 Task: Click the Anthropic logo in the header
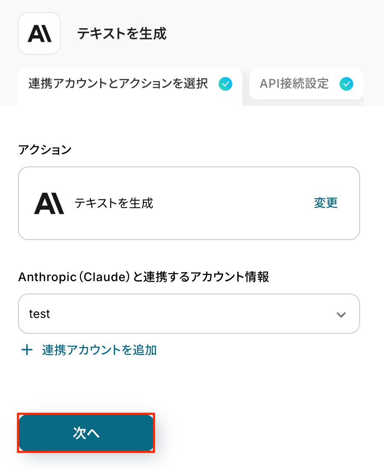point(39,34)
